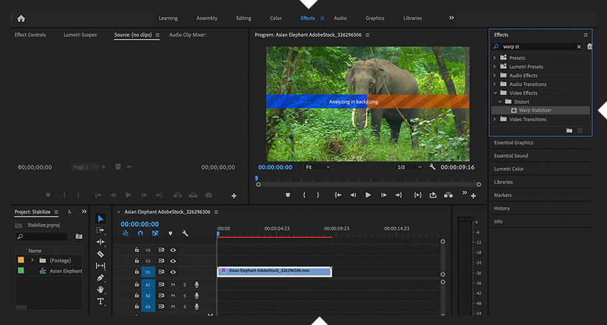Viewport: 607px width, 325px height.
Task: Hide track V1 using eye icon
Action: [173, 272]
